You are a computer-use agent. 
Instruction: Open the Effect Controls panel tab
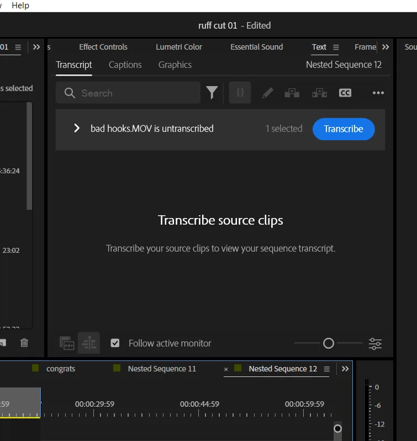103,47
